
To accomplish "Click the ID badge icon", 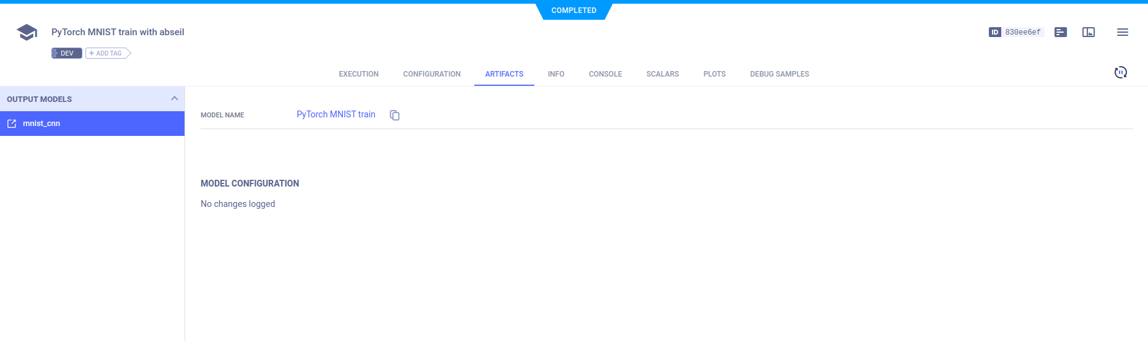I will (x=994, y=32).
